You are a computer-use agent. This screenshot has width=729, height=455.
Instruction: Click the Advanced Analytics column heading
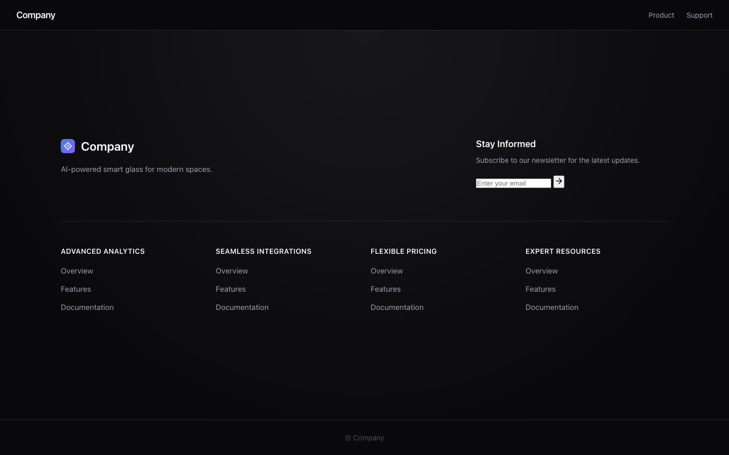[x=103, y=251]
